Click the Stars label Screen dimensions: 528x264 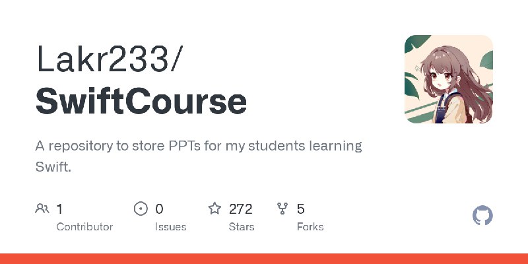[x=242, y=226]
